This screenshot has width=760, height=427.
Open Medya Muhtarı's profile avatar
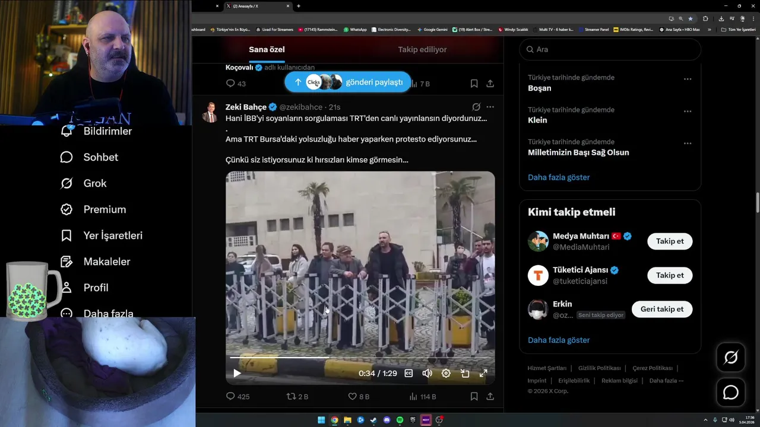(x=538, y=241)
